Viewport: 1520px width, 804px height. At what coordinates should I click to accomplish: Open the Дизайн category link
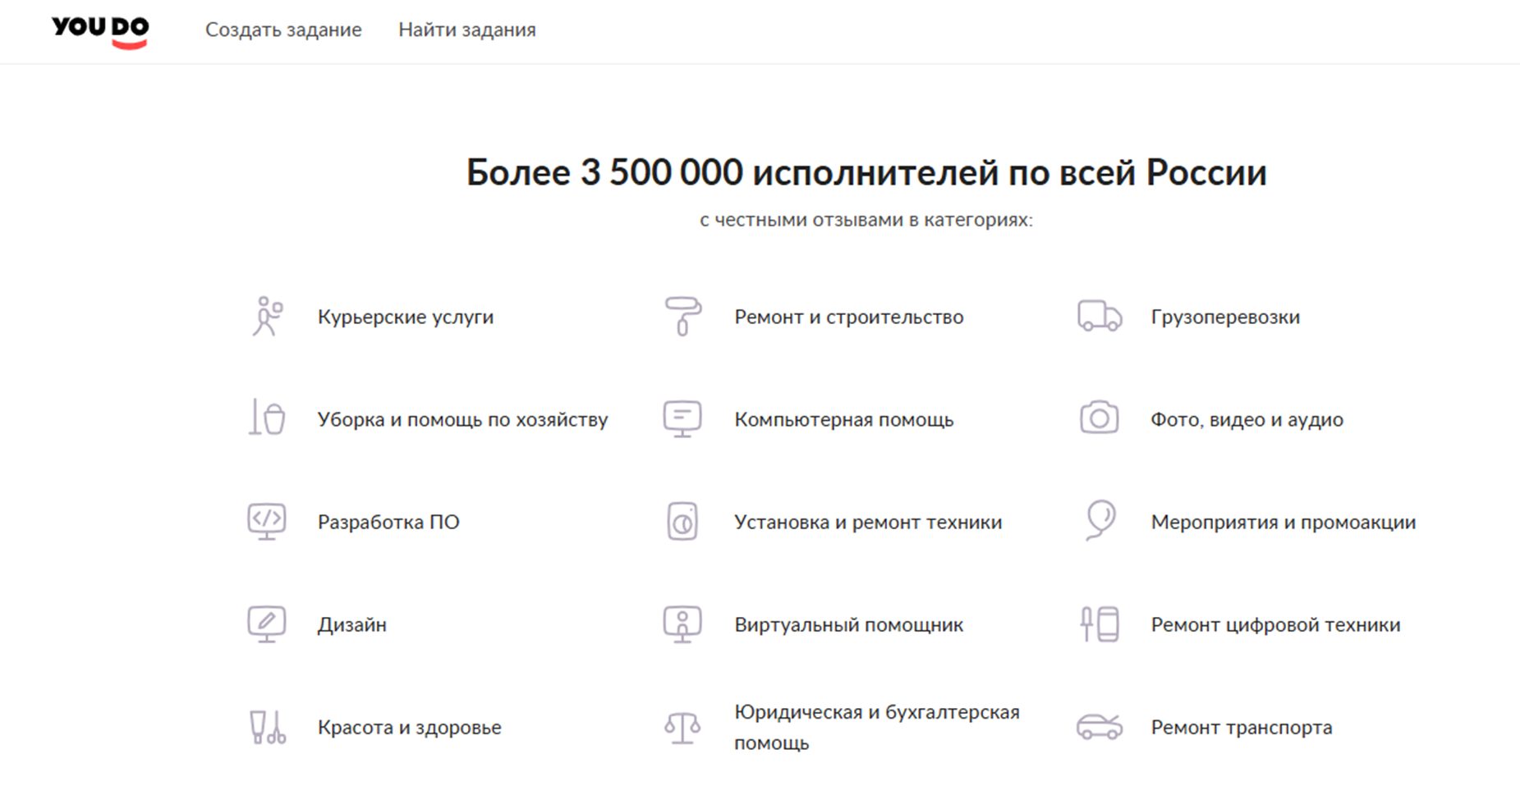click(x=352, y=624)
